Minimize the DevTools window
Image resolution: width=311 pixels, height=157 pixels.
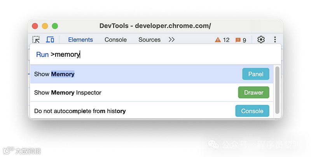click(45, 26)
